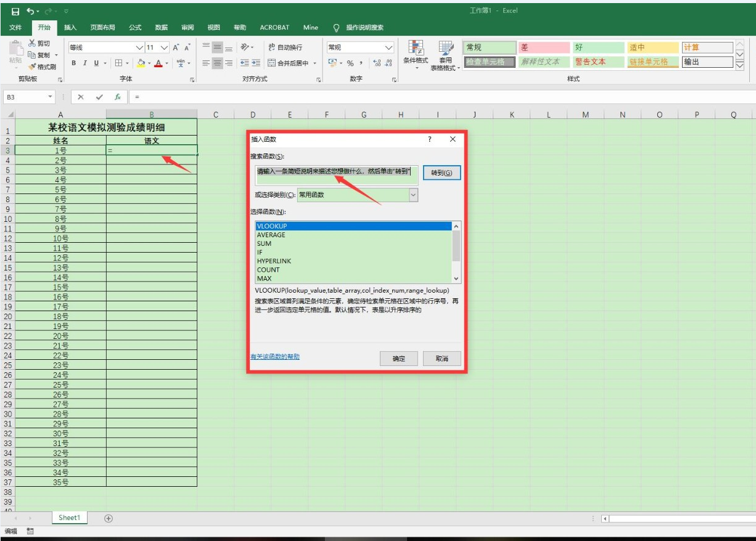
Task: Open the 有关该函数的帮助 link
Action: tap(275, 357)
